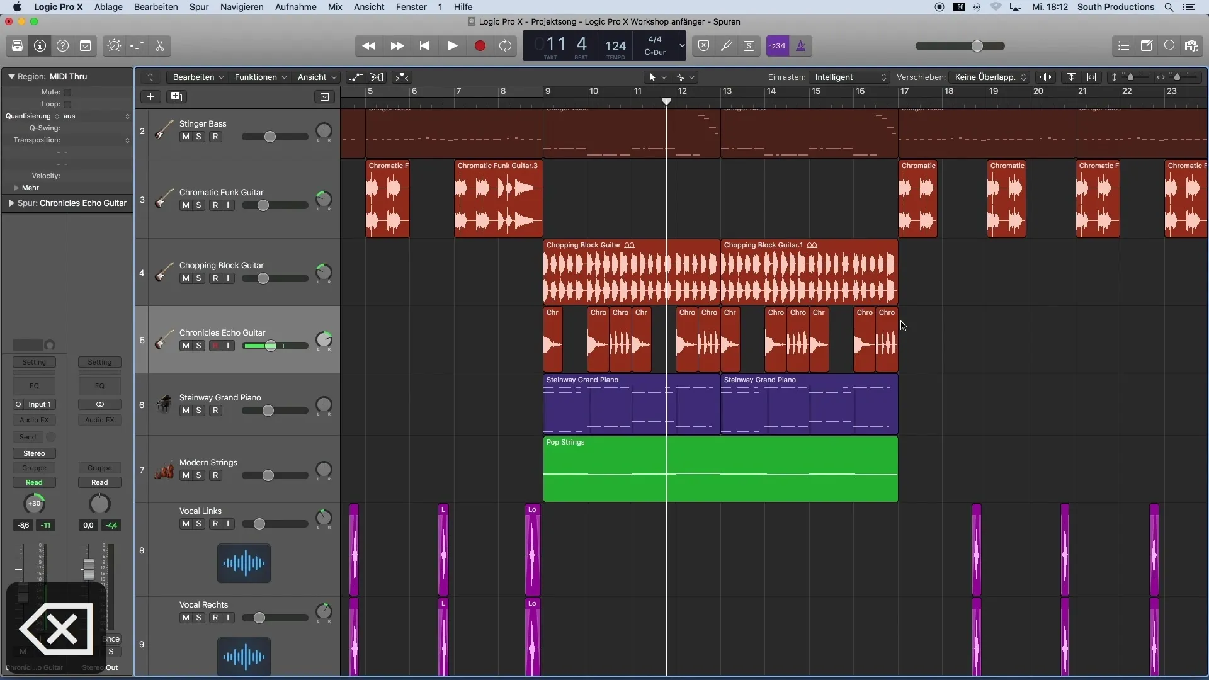
Task: Click the Catch Playhead button
Action: (402, 76)
